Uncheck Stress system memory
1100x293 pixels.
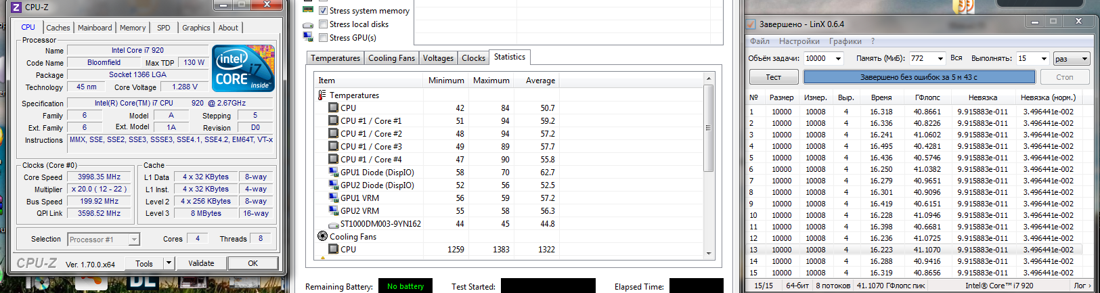click(324, 10)
